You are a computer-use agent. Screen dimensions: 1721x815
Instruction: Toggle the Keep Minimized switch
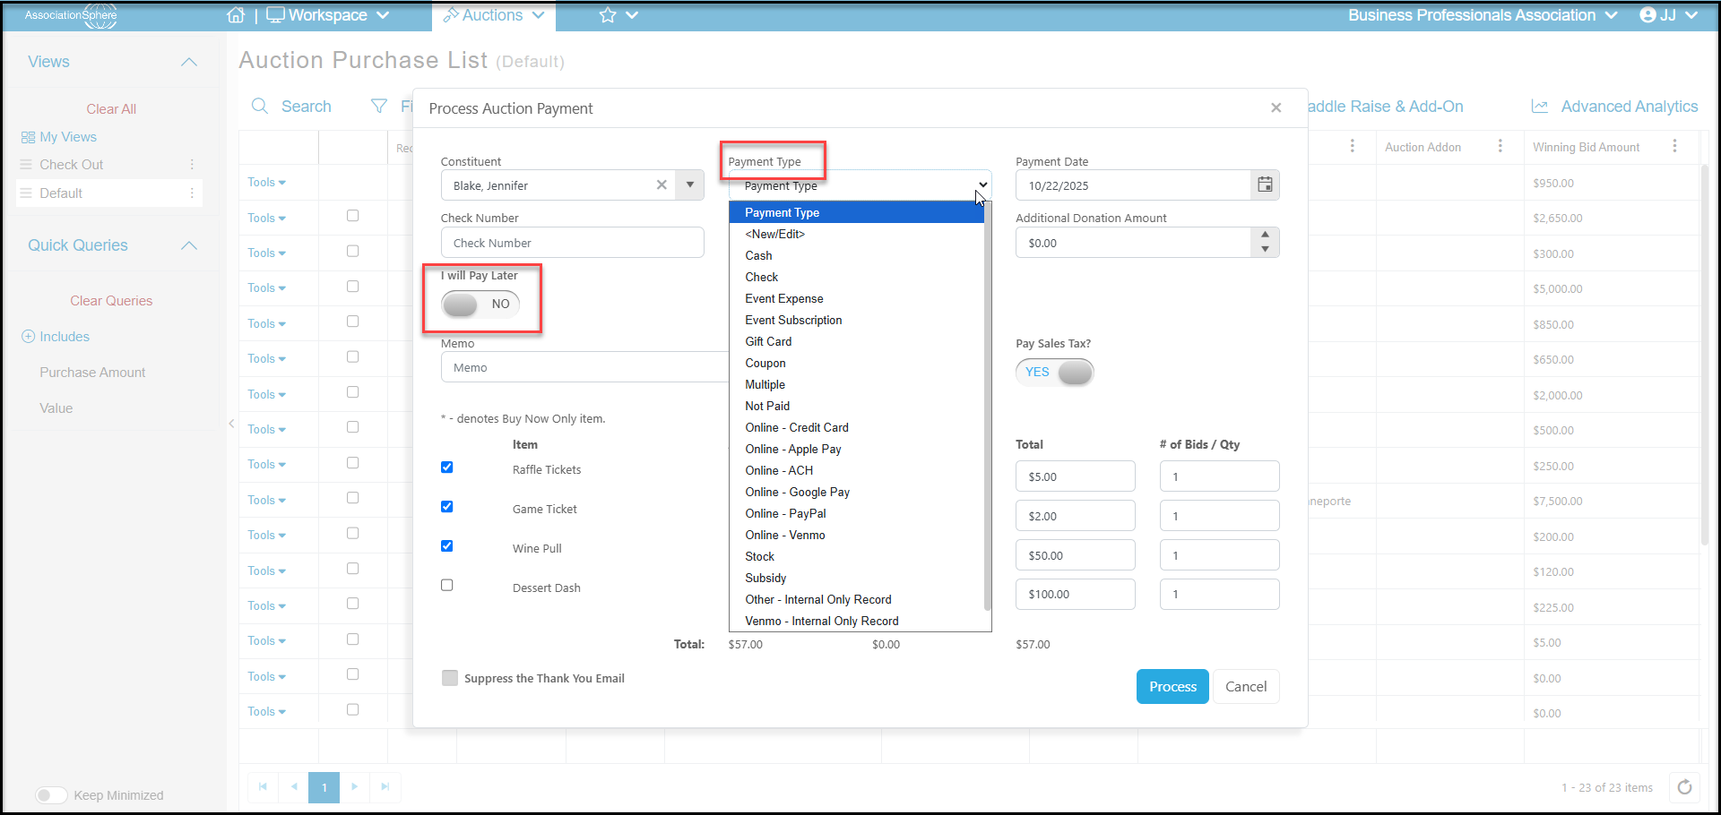coord(51,795)
